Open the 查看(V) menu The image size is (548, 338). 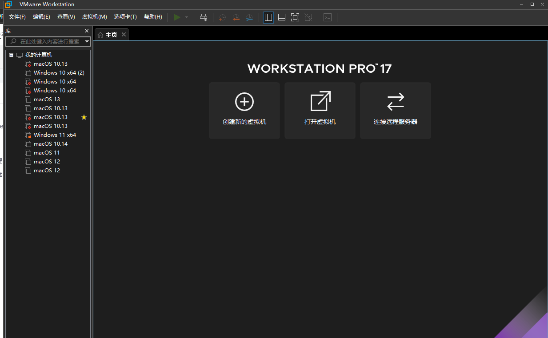[66, 17]
